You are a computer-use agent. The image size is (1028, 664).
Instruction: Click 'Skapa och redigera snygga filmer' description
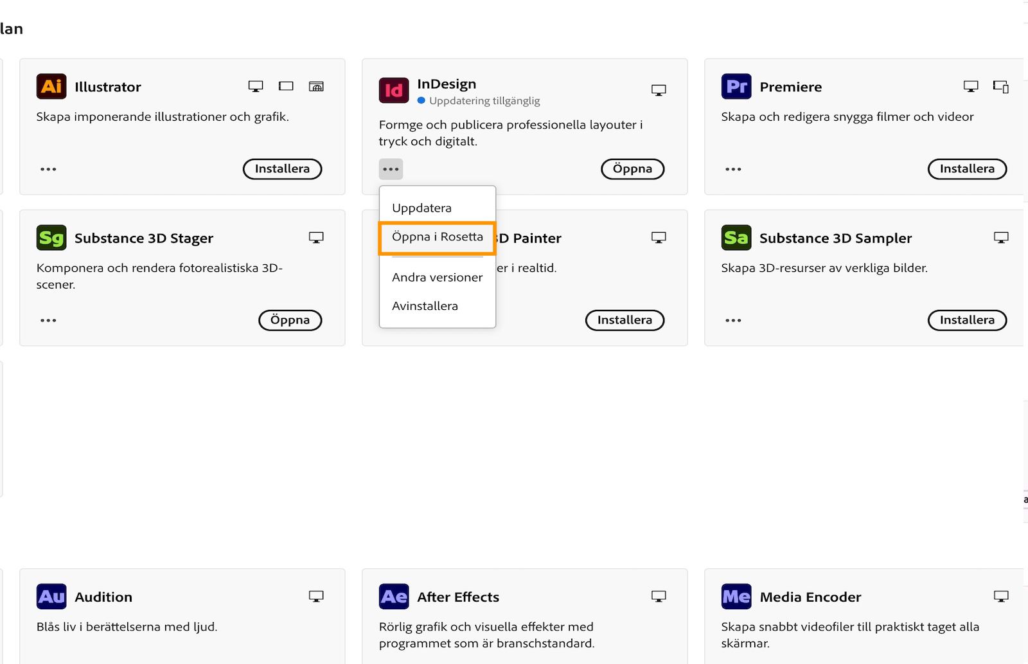[x=847, y=116]
